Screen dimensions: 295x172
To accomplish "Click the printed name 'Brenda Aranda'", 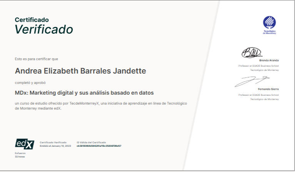I will (x=269, y=61).
